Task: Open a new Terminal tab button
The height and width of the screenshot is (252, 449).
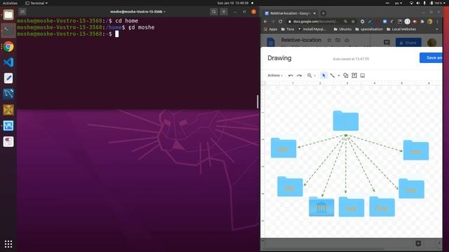Action: [x=22, y=12]
